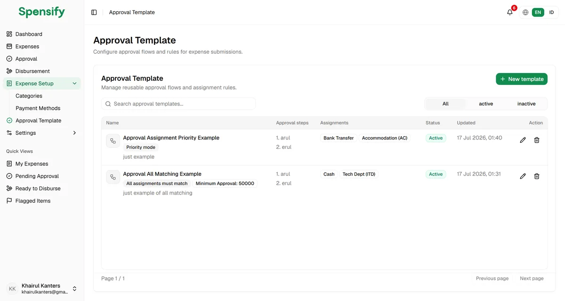Delete Approval Assignment Priority Example template
The width and height of the screenshot is (565, 301).
pos(537,140)
